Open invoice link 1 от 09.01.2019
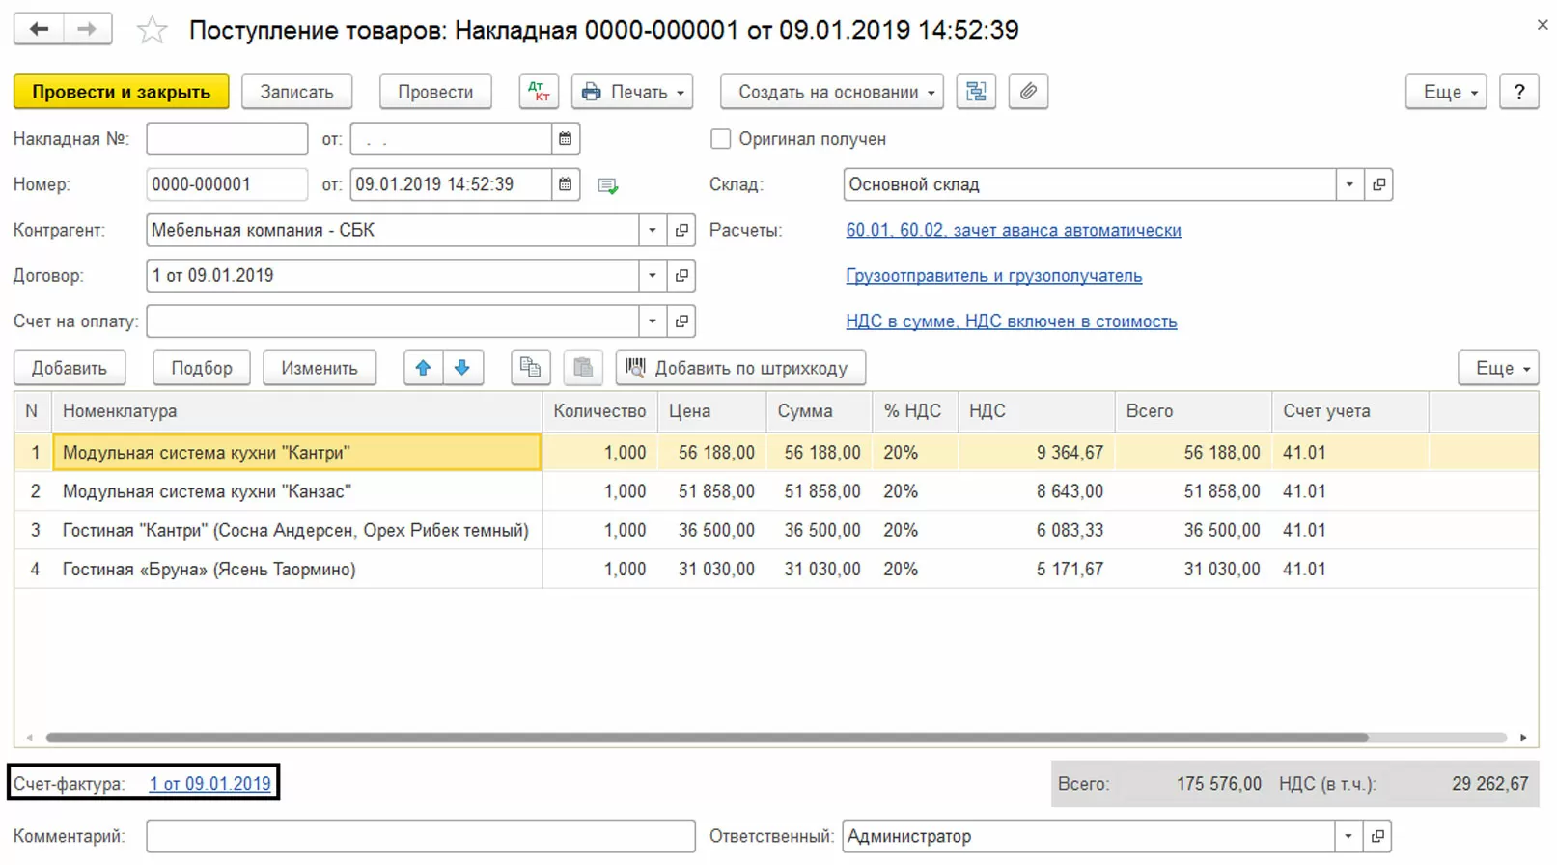This screenshot has height=865, width=1557. (209, 784)
